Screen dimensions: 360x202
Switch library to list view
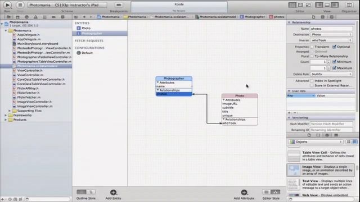click(355, 142)
